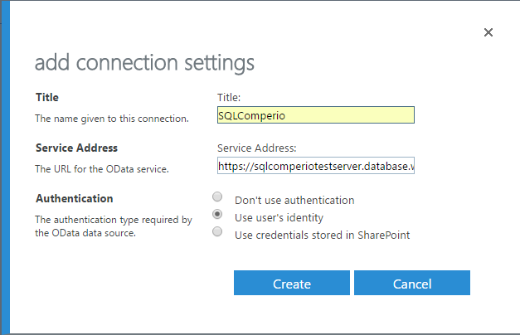The height and width of the screenshot is (335, 520).
Task: Click the bold Title section heading
Action: [x=47, y=98]
